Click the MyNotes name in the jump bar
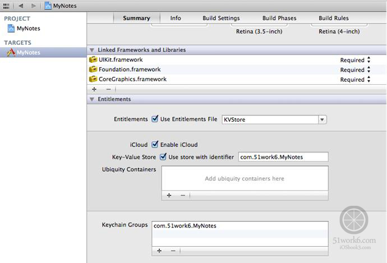This screenshot has height=263, width=387. coord(65,6)
